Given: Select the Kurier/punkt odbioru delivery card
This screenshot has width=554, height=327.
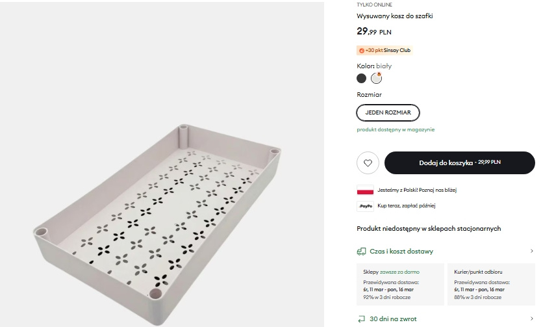Looking at the screenshot, I should pos(491,284).
